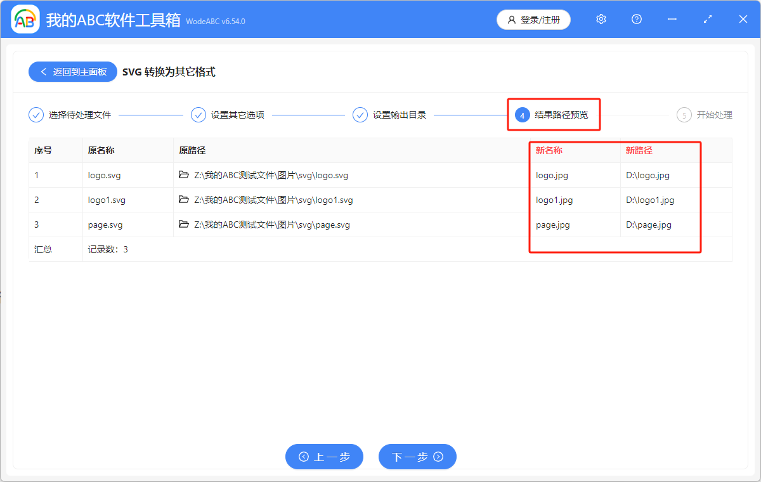Viewport: 761px width, 482px height.
Task: Open the folder icon beside page.svg path
Action: [185, 225]
